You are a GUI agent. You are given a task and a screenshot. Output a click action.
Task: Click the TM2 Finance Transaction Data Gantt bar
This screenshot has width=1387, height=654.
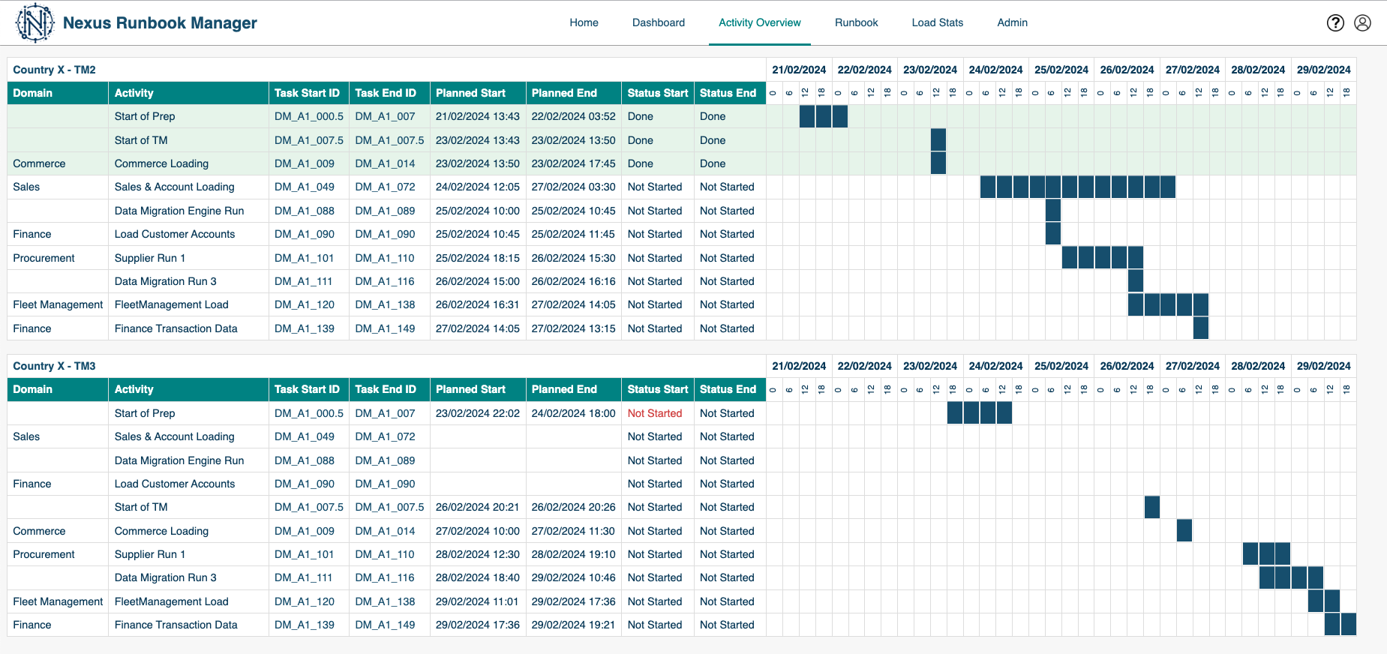(x=1200, y=328)
